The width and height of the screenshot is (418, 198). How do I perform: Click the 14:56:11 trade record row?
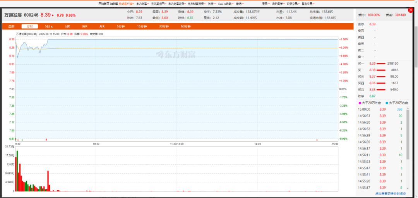point(382,155)
